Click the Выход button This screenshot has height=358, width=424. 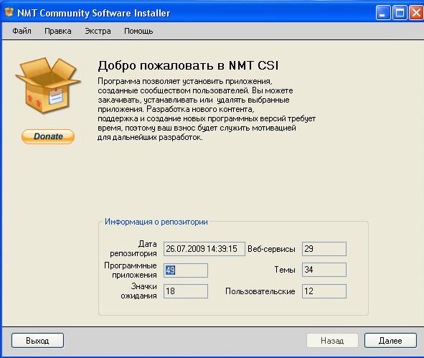37,341
